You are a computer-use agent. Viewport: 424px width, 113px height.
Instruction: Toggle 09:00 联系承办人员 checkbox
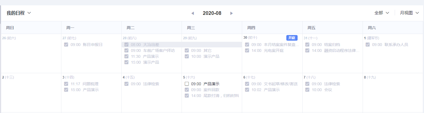[367, 45]
